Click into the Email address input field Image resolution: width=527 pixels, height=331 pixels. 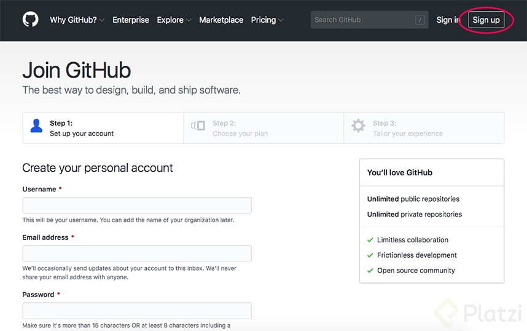[x=137, y=253]
